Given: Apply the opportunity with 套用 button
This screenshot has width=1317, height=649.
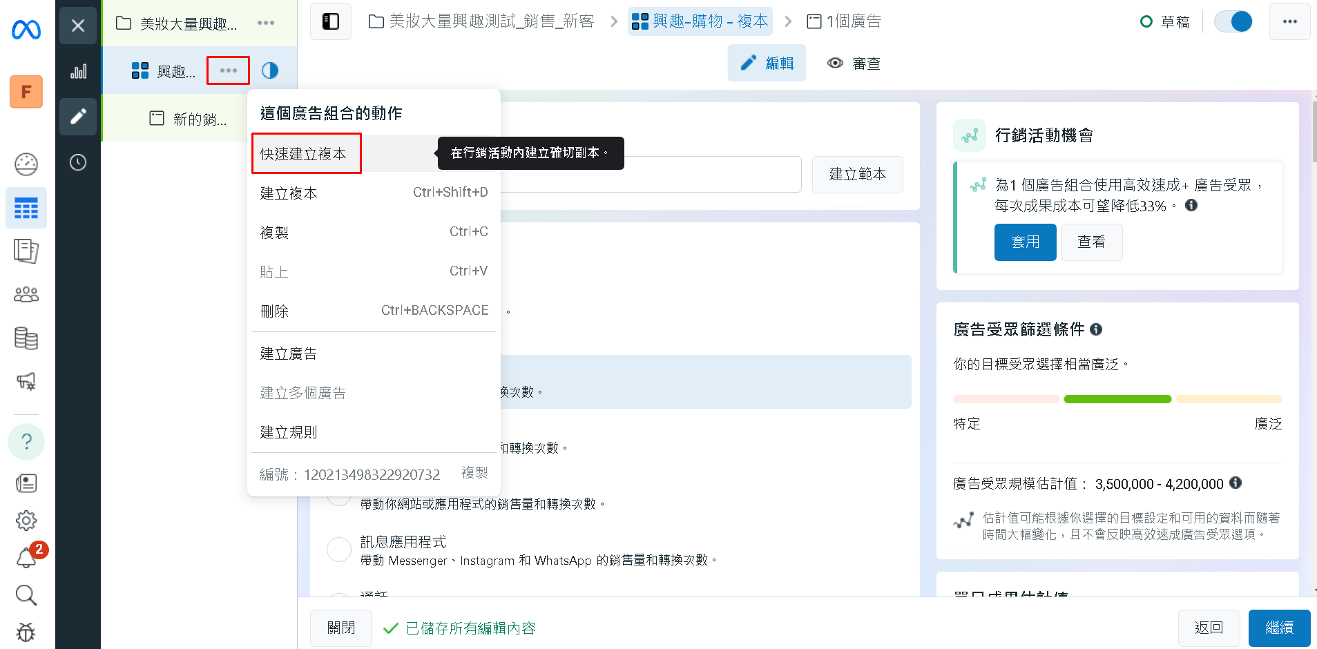Looking at the screenshot, I should [1025, 242].
